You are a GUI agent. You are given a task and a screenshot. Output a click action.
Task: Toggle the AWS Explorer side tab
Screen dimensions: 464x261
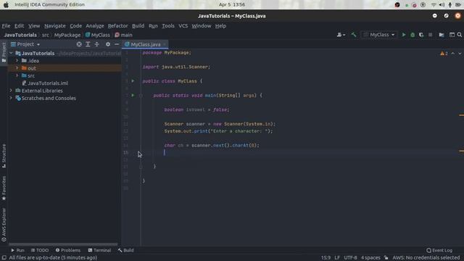pyautogui.click(x=4, y=225)
